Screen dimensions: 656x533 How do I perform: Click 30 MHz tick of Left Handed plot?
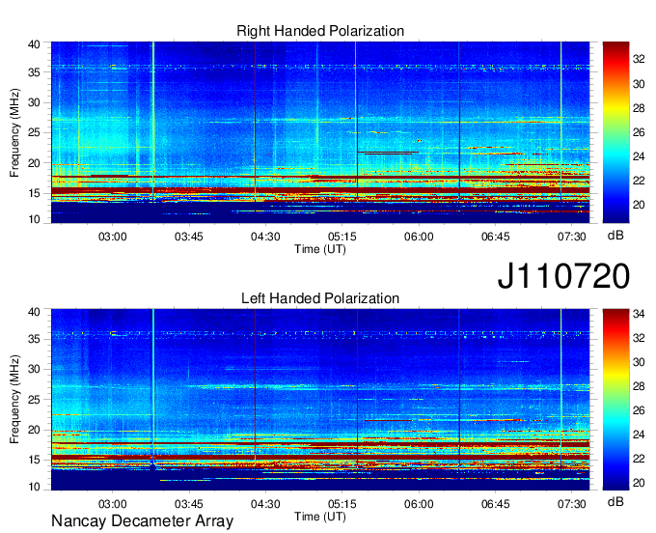point(34,369)
